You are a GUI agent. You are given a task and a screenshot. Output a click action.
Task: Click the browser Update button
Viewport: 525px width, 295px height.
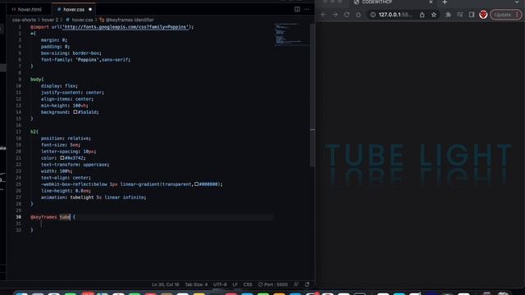click(x=503, y=15)
